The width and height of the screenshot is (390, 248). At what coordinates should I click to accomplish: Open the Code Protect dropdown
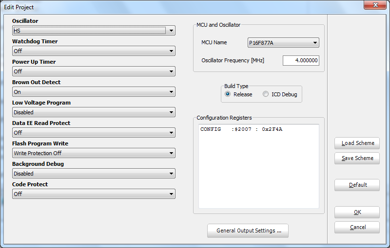coord(94,194)
